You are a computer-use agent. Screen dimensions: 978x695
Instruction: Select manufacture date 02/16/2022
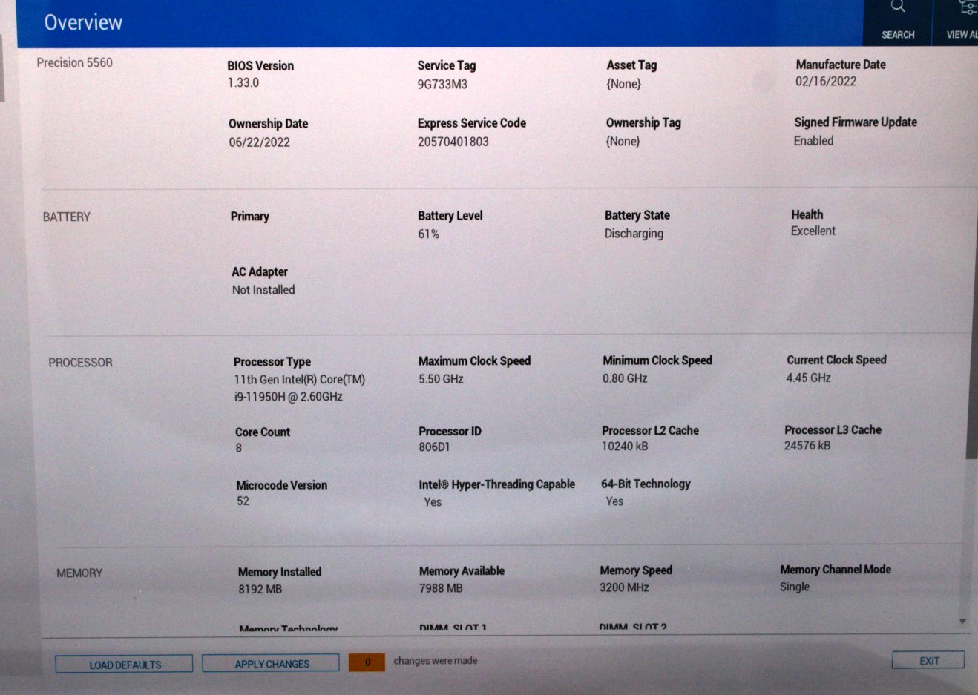tap(826, 82)
